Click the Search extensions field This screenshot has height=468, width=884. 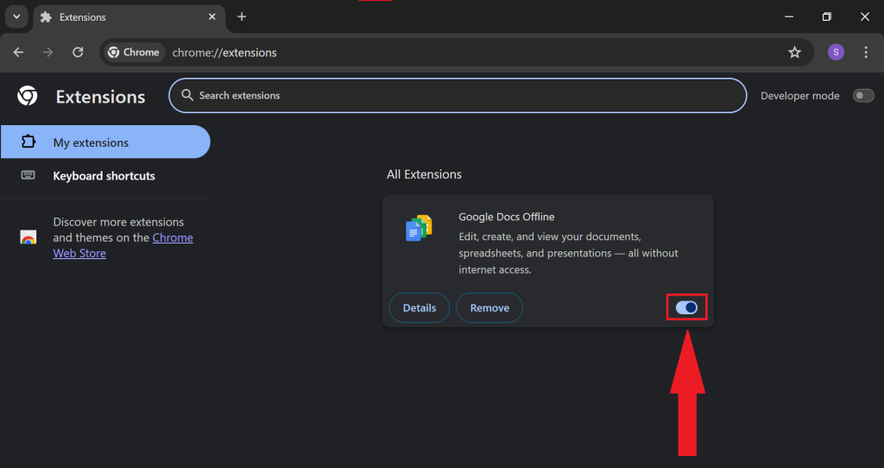click(x=458, y=96)
